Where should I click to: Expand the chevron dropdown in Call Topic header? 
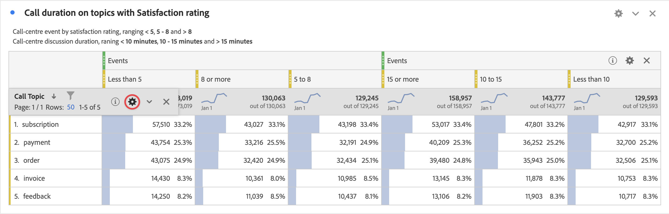149,102
